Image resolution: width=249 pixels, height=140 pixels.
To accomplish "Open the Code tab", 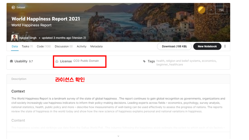I will (44, 46).
